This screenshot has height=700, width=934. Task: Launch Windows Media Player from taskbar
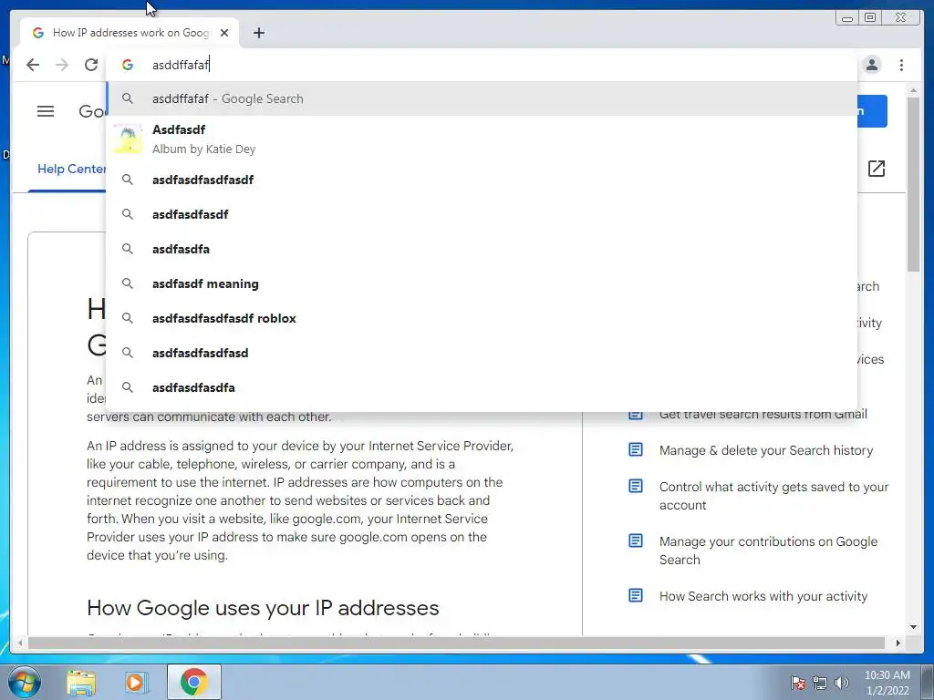click(137, 683)
